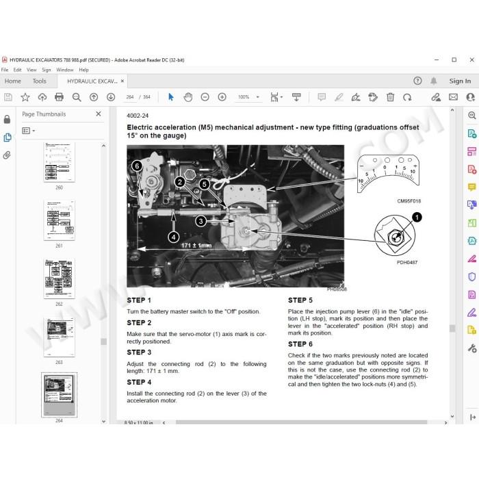Viewport: 479px width, 479px height.
Task: Click the thumbnails panel scroll down arrow
Action: click(x=103, y=422)
